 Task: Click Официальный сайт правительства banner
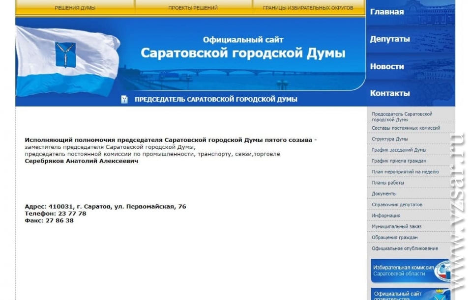pyautogui.click(x=411, y=294)
